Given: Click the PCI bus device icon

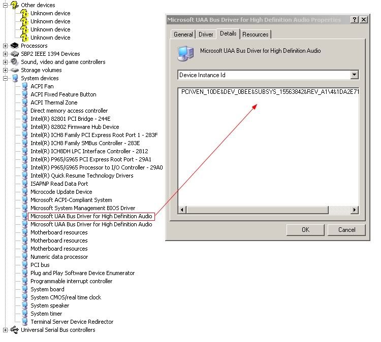Looking at the screenshot, I should (24, 265).
